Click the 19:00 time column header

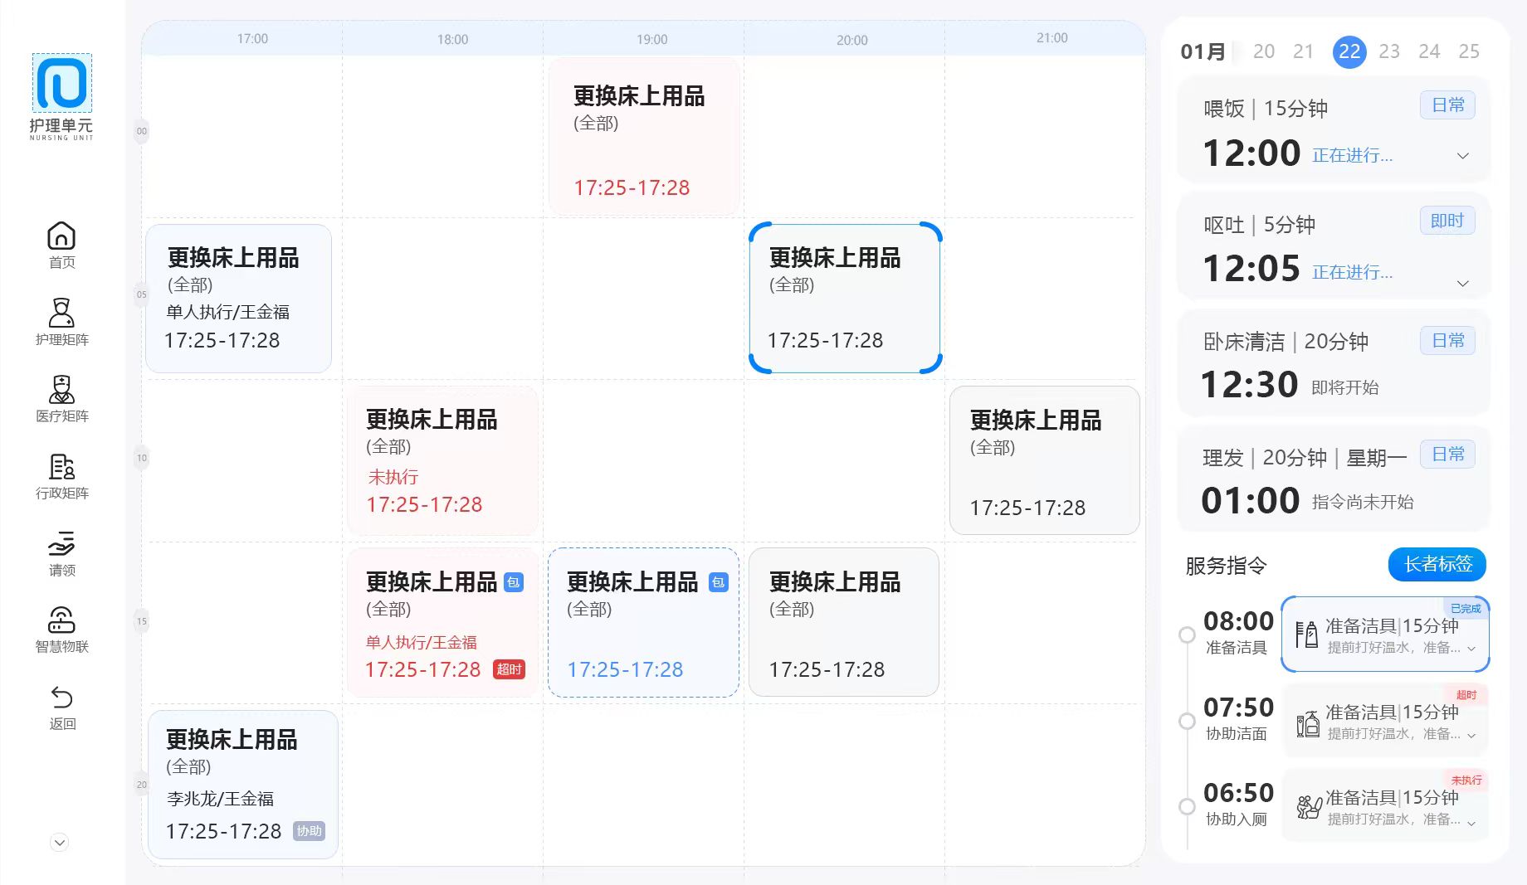pos(651,39)
